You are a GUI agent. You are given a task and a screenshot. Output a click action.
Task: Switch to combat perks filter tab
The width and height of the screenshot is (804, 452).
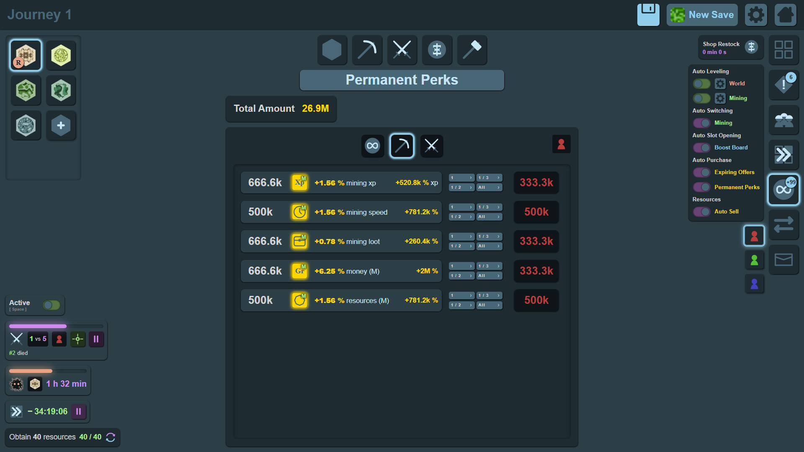pos(431,146)
